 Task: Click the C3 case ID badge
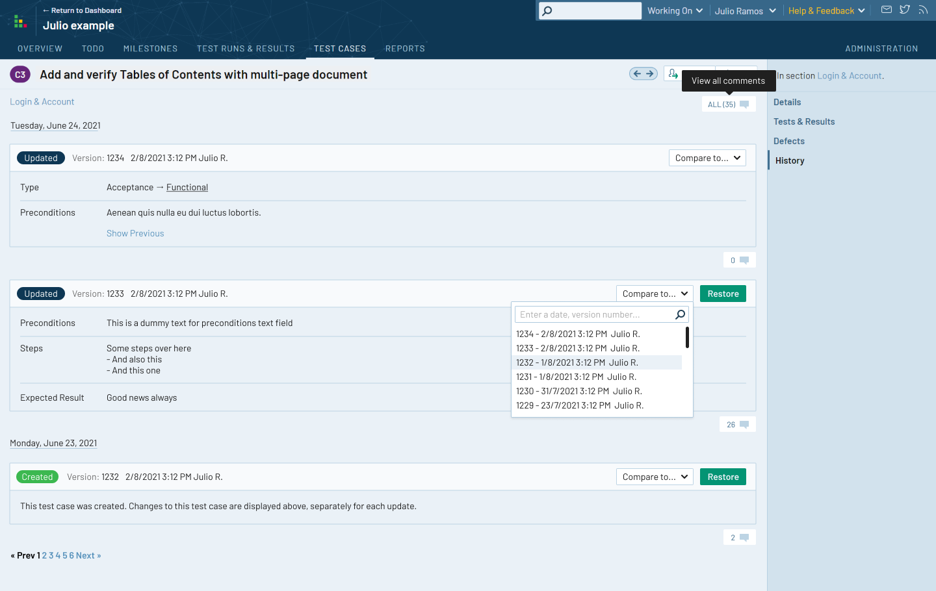pos(20,75)
